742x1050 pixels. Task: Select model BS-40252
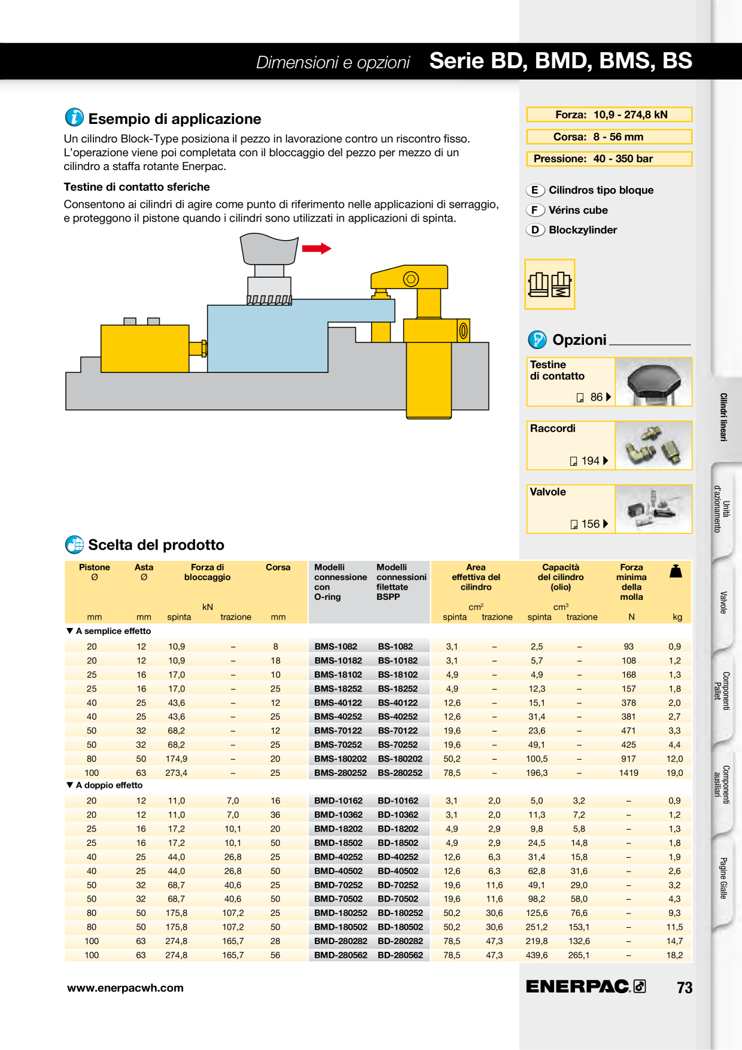[x=397, y=717]
